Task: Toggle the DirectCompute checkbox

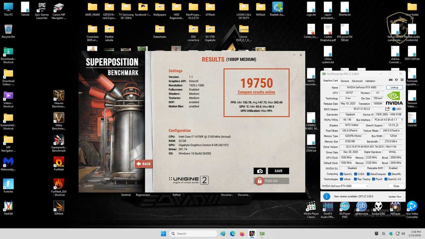Action: (368, 174)
